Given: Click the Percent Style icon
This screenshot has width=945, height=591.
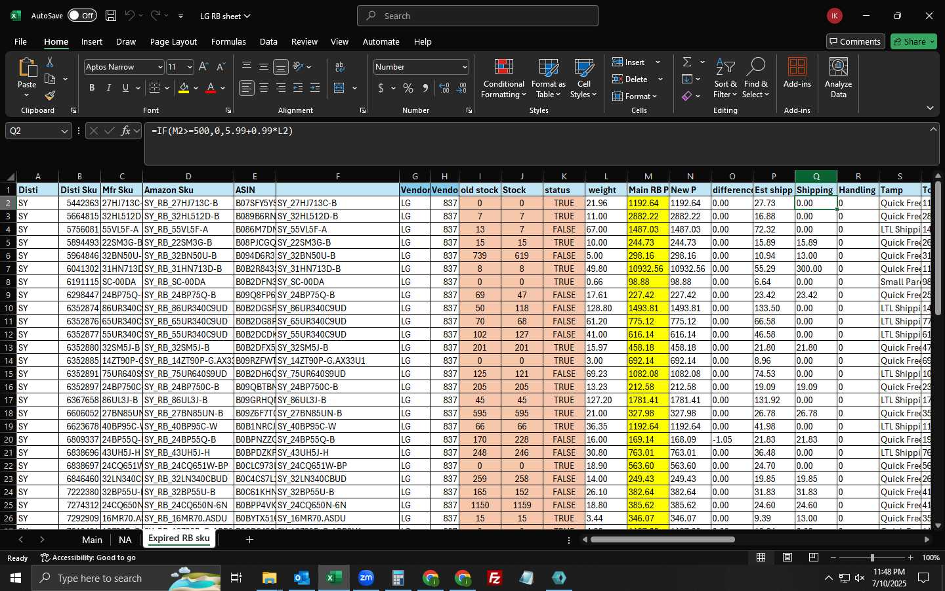Looking at the screenshot, I should pyautogui.click(x=408, y=88).
